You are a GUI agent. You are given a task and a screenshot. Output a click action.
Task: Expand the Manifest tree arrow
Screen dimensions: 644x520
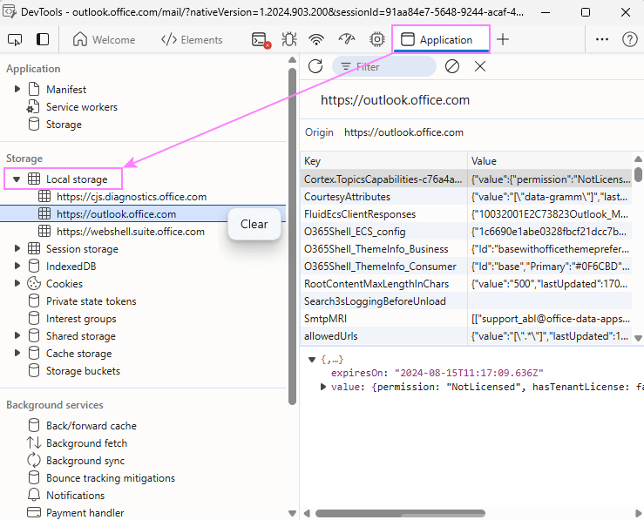pyautogui.click(x=17, y=89)
